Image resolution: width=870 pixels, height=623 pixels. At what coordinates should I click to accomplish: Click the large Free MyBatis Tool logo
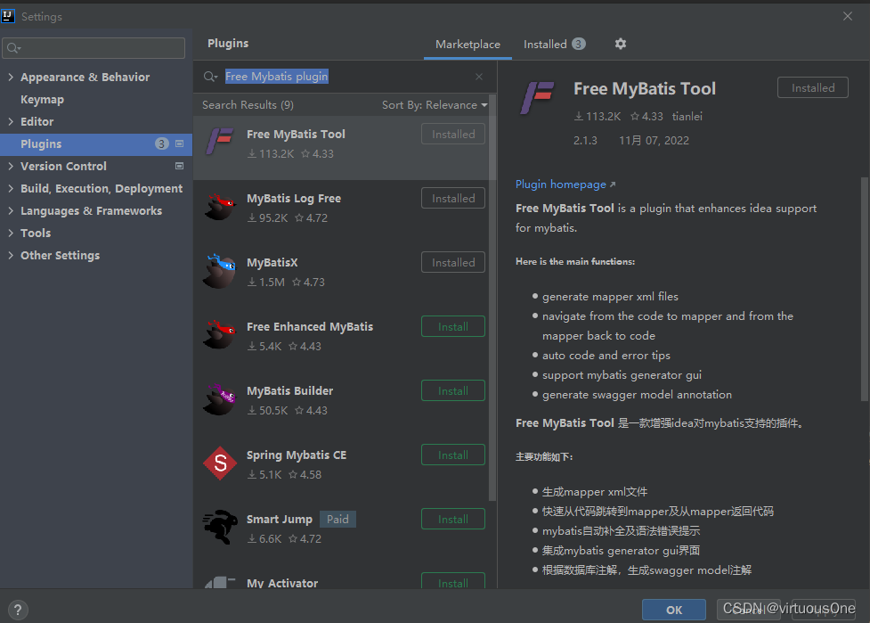[x=537, y=98]
